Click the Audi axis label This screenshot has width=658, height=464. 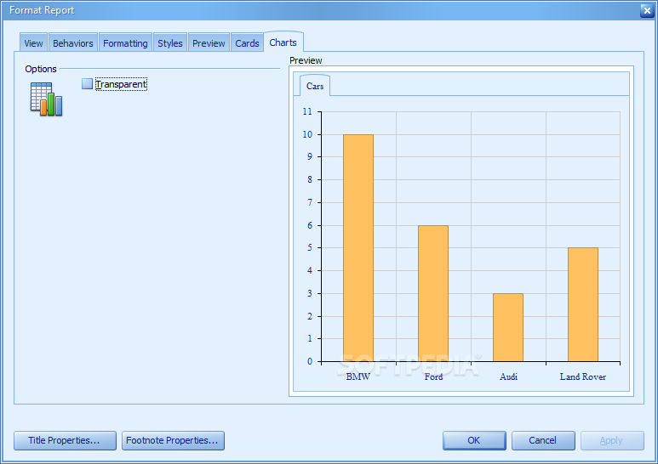click(508, 376)
